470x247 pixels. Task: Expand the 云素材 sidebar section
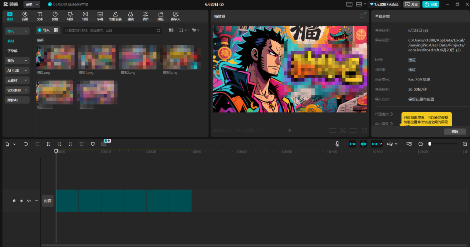point(17,80)
